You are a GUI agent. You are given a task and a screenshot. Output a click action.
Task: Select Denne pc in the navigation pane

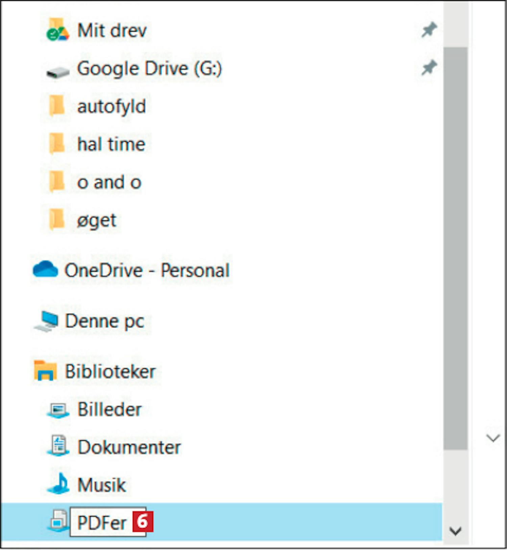tap(104, 321)
